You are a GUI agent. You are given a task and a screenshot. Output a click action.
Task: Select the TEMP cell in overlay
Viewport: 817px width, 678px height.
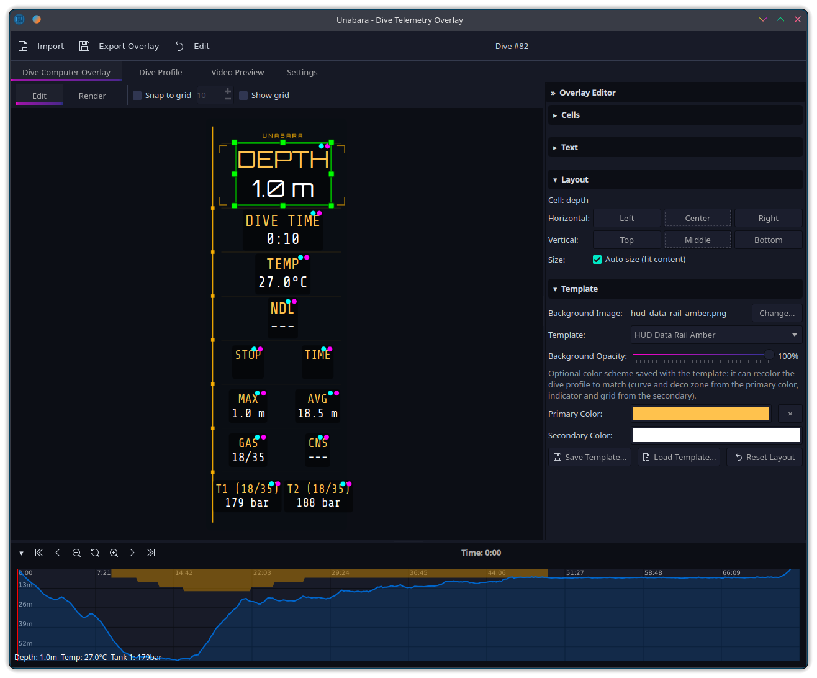tap(282, 273)
